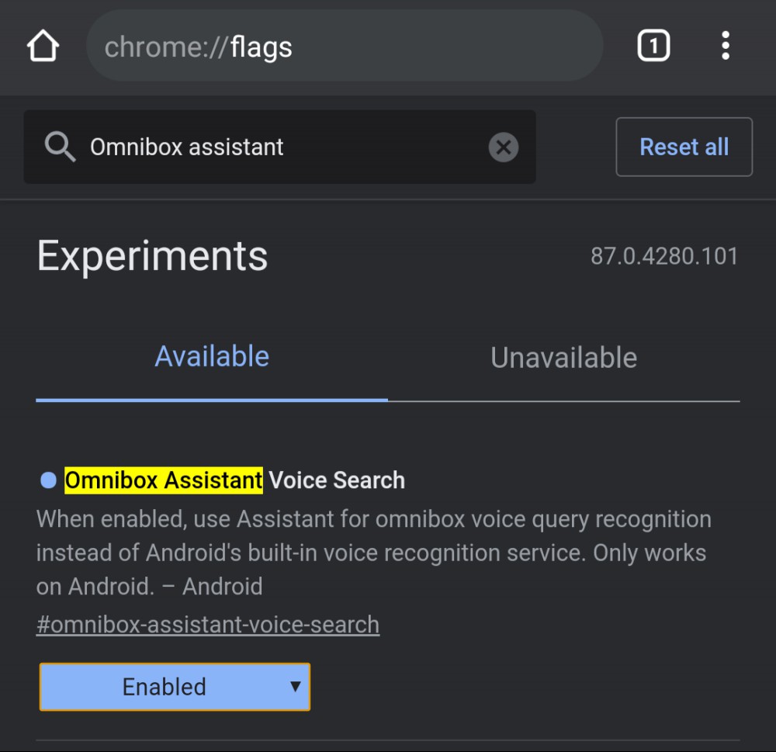Tap the Chrome home icon
Screen dimensions: 776x752
(x=43, y=46)
